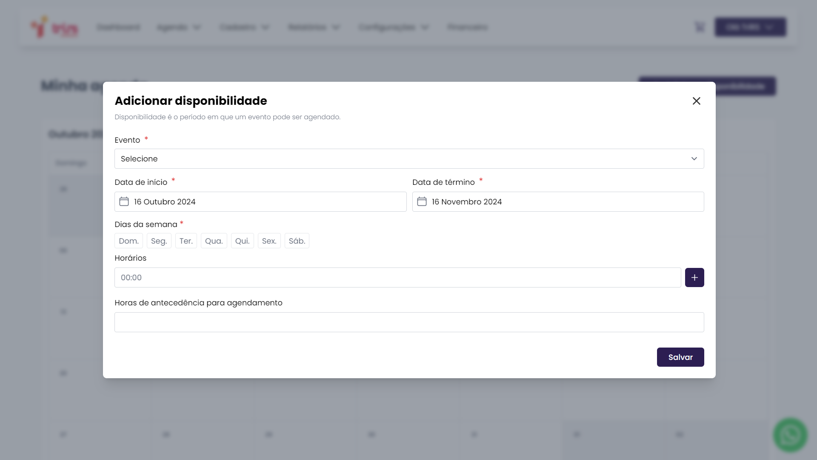Toggle the Qua. weekday option
Screen dimensions: 817x460
214,241
